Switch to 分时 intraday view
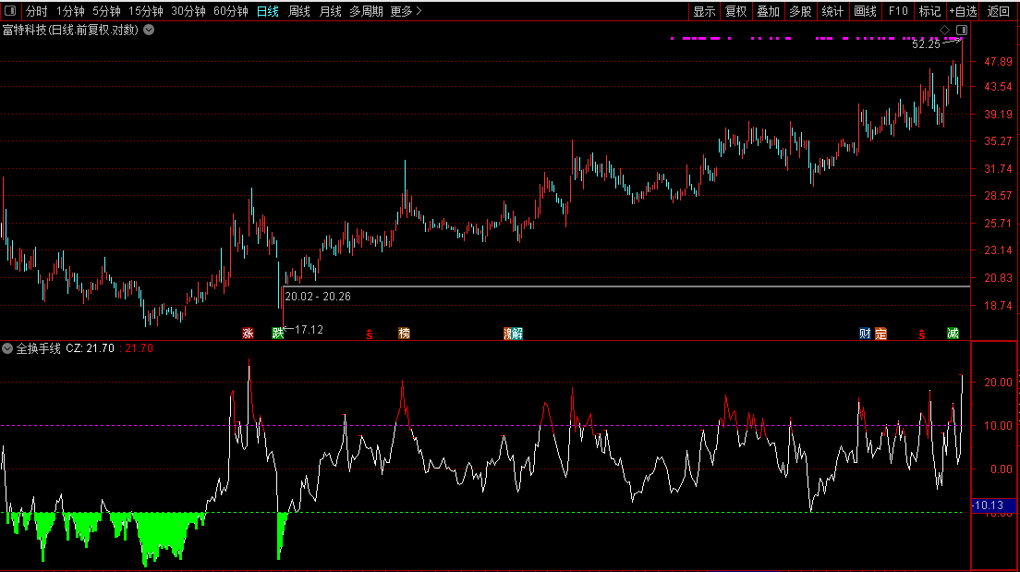The image size is (1020, 572). pyautogui.click(x=36, y=11)
